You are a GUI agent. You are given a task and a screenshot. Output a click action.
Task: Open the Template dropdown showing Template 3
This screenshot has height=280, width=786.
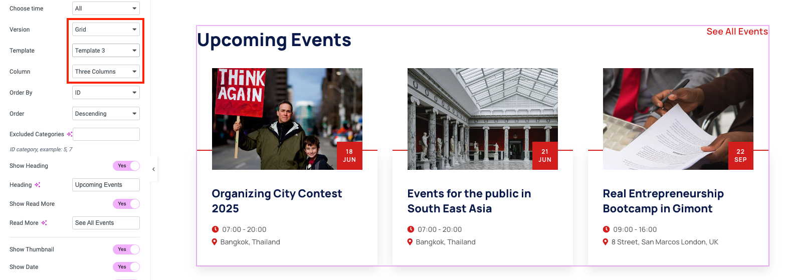point(106,51)
